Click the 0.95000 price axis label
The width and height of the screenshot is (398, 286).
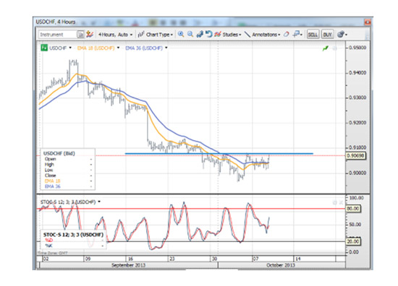[x=357, y=48]
